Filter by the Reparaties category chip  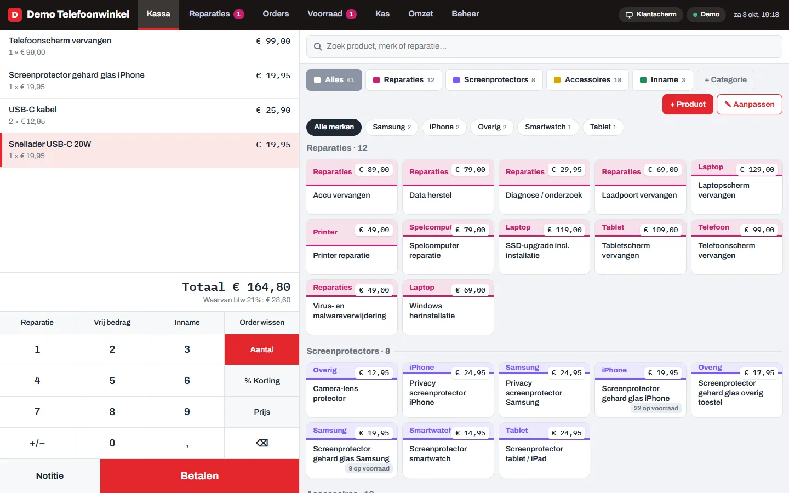(x=404, y=80)
